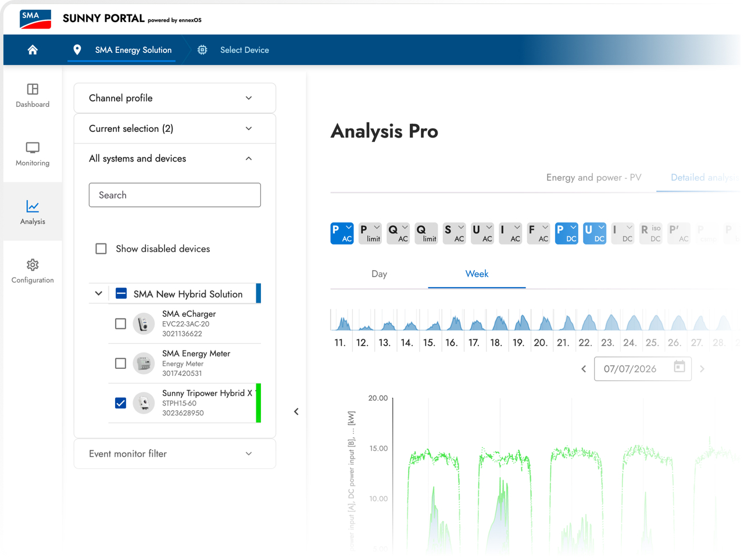Viewport: 744px width, 560px height.
Task: Open the Energy and power - PV tab
Action: 593,177
